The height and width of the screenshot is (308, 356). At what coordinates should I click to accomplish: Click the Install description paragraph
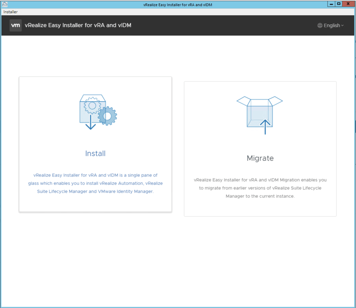coord(95,183)
